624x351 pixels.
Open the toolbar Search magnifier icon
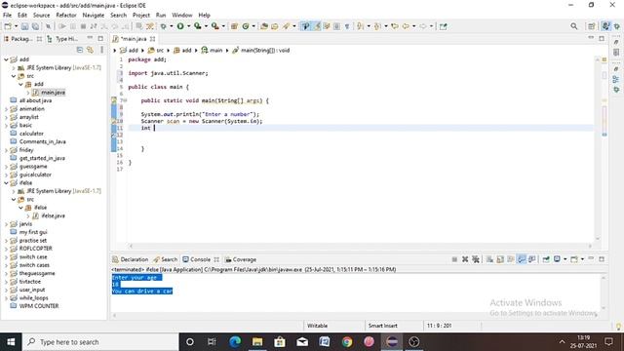pyautogui.click(x=574, y=26)
